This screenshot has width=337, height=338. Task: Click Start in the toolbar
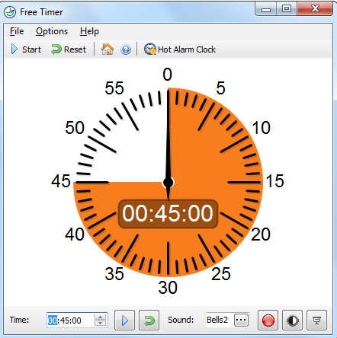point(26,49)
